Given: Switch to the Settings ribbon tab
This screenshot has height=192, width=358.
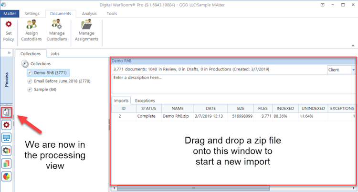Looking at the screenshot, I should 32,14.
